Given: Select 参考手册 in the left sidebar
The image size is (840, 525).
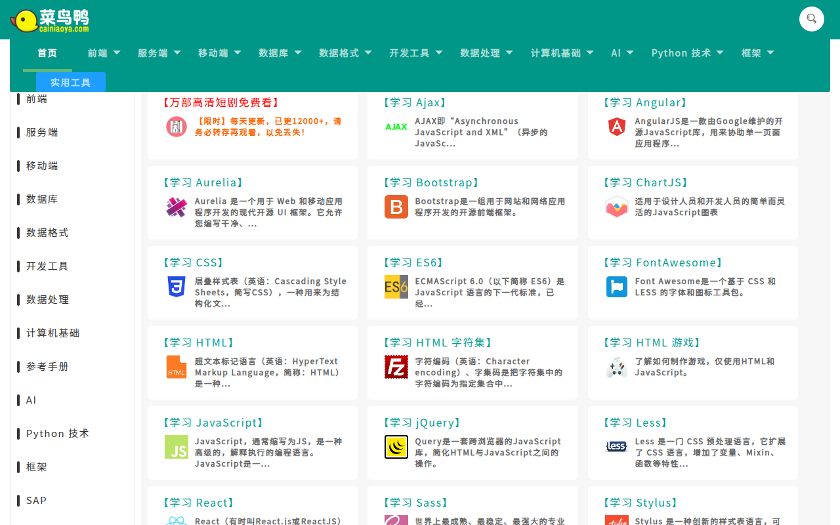Looking at the screenshot, I should click(47, 367).
